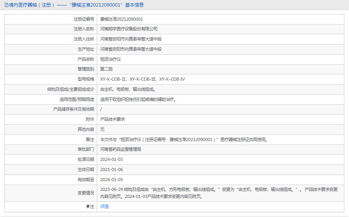Click management category value 第二类
This screenshot has height=217, width=349.
tap(106, 69)
